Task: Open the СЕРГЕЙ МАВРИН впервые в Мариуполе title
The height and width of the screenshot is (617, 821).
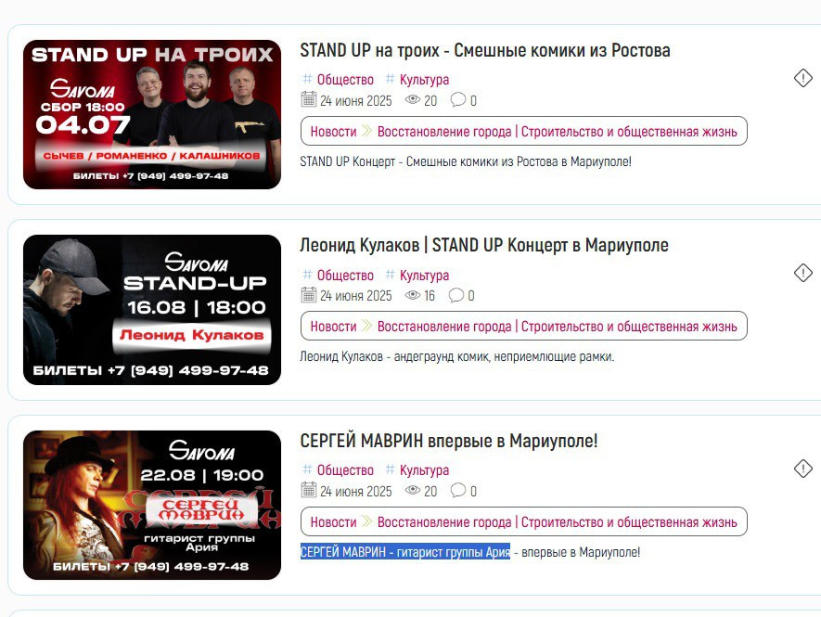Action: 449,441
